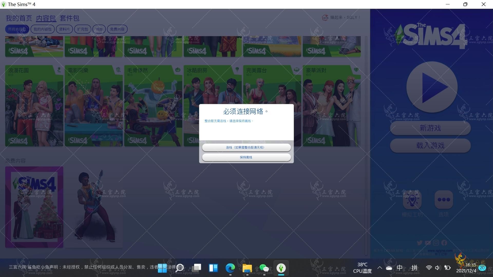The height and width of the screenshot is (277, 493).
Task: Click the YouTube icon
Action: (428, 243)
